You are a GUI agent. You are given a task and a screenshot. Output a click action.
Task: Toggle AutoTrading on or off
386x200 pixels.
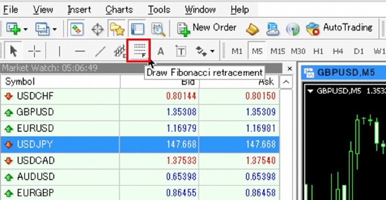[339, 28]
